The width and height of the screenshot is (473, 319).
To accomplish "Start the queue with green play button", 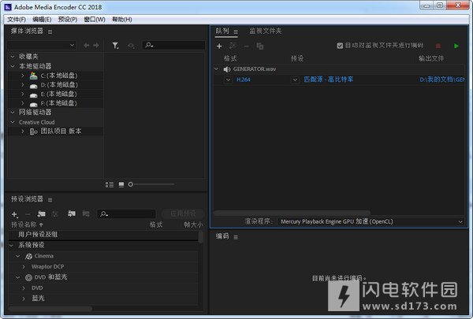I will coord(456,46).
